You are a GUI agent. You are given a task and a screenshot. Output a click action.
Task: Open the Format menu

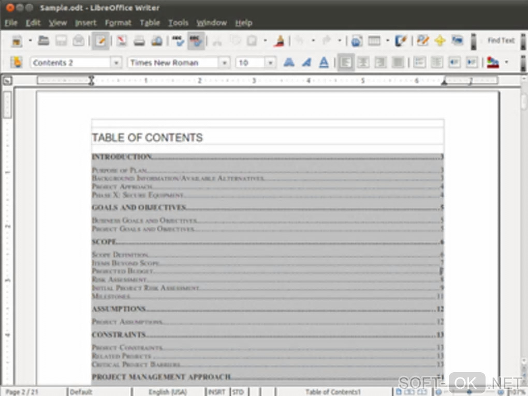118,23
